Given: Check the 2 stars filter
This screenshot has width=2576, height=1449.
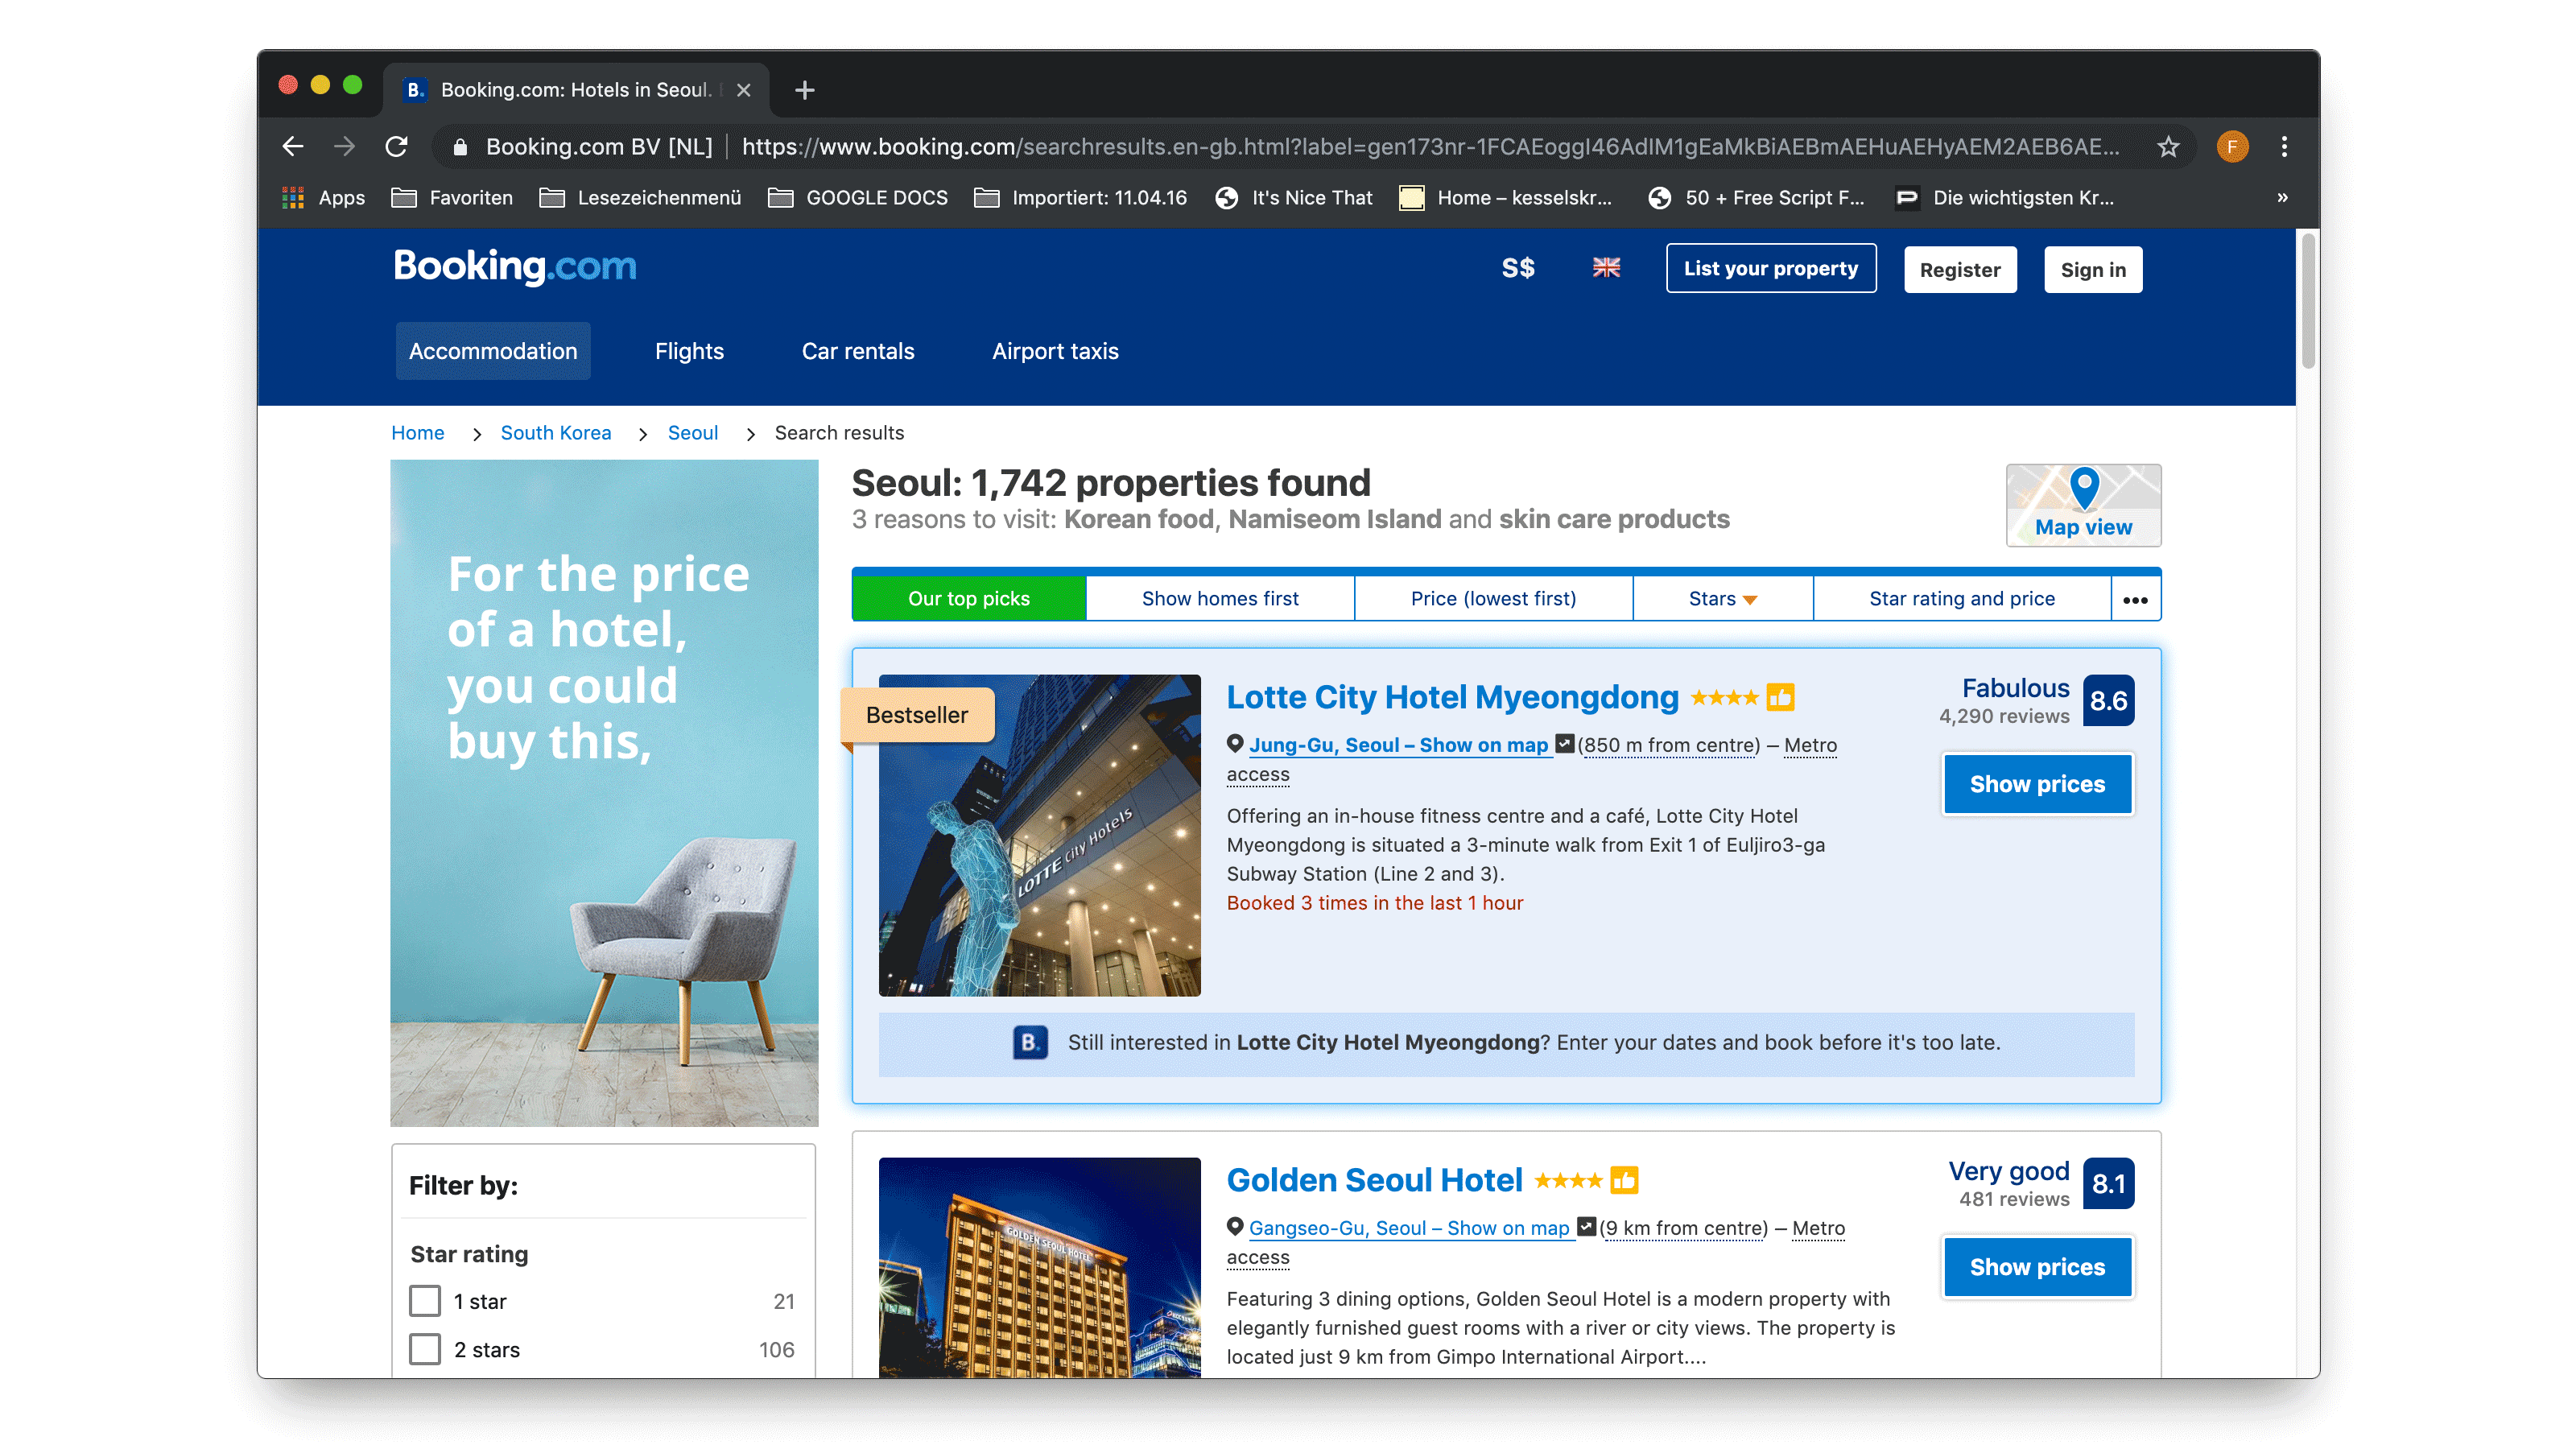Looking at the screenshot, I should [425, 1349].
